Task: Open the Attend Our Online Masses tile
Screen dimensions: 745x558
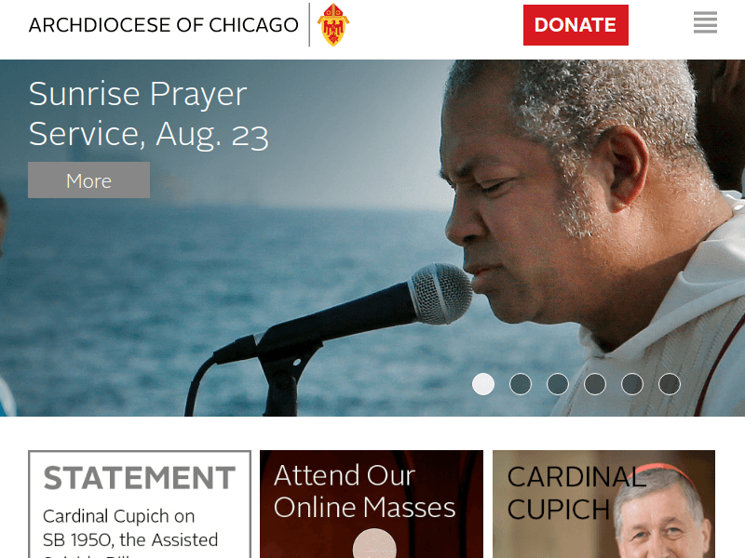Action: pyautogui.click(x=372, y=504)
